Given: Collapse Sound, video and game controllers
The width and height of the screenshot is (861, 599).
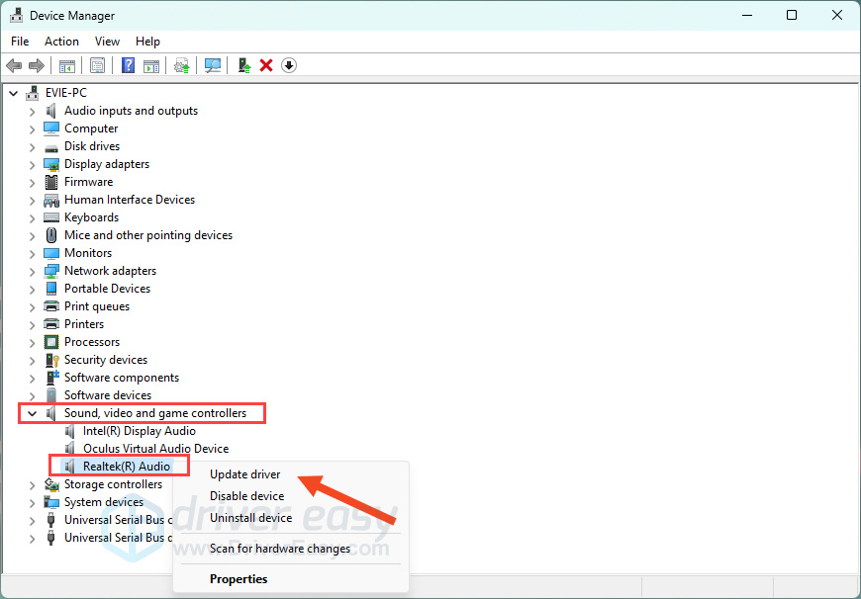Looking at the screenshot, I should 32,412.
